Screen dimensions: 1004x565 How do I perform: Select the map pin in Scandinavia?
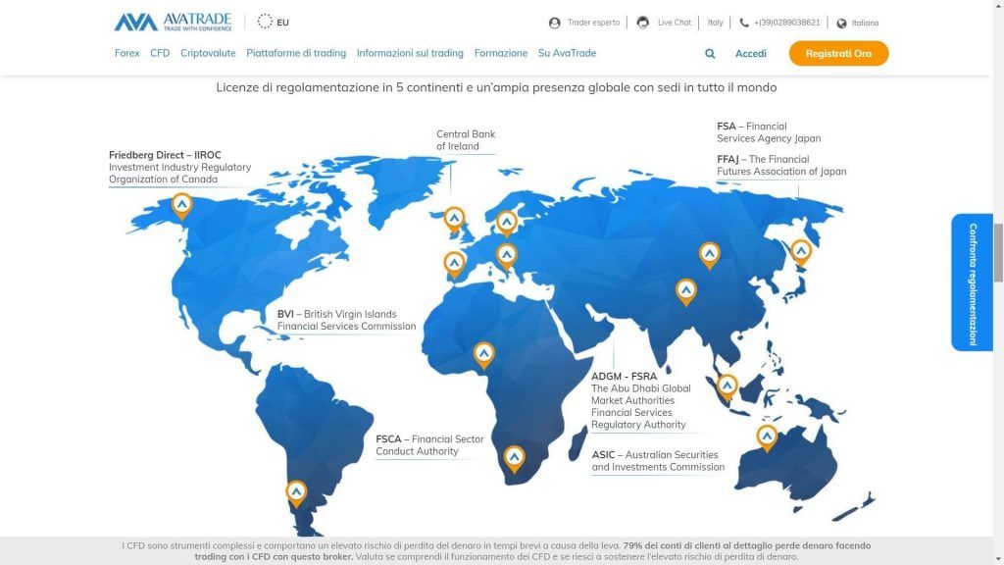pos(507,224)
